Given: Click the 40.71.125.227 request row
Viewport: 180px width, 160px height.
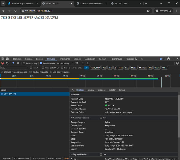Looking at the screenshot, I should (10, 94).
